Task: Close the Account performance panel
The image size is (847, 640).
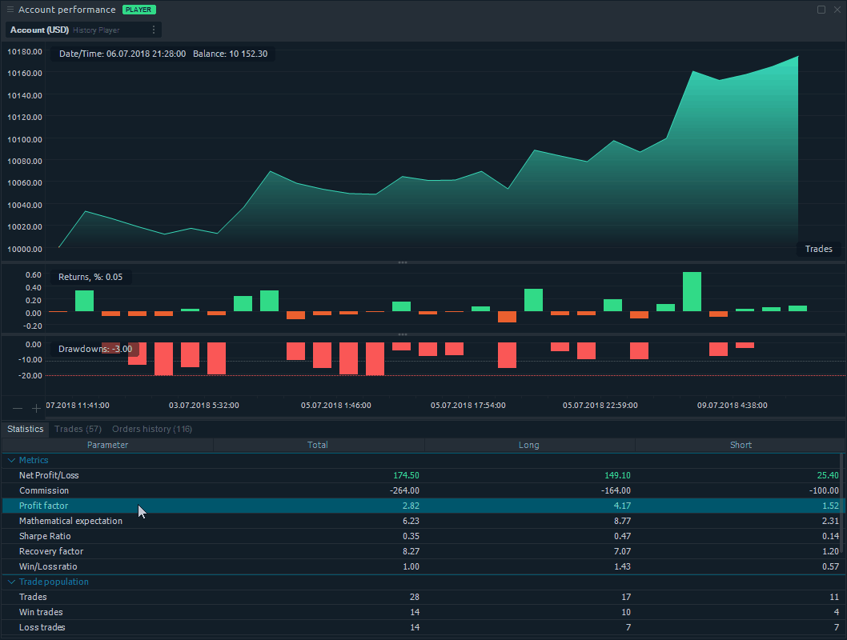Action: click(837, 10)
